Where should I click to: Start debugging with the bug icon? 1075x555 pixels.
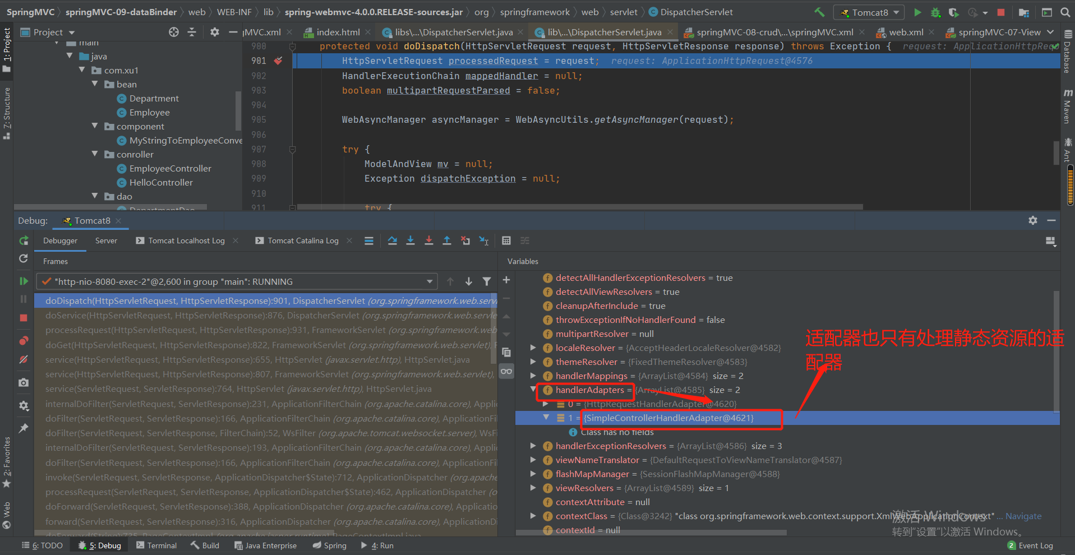tap(935, 12)
